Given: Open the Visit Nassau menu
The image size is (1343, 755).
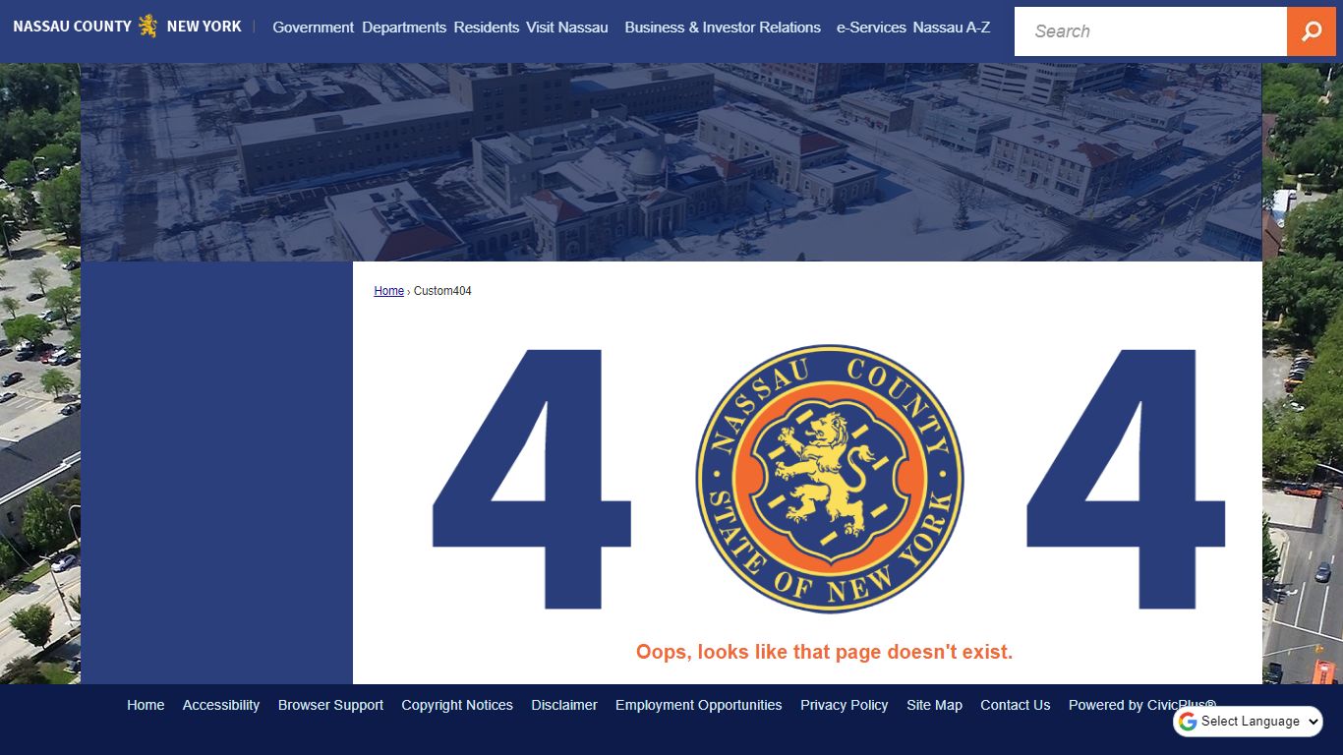Looking at the screenshot, I should pyautogui.click(x=567, y=28).
